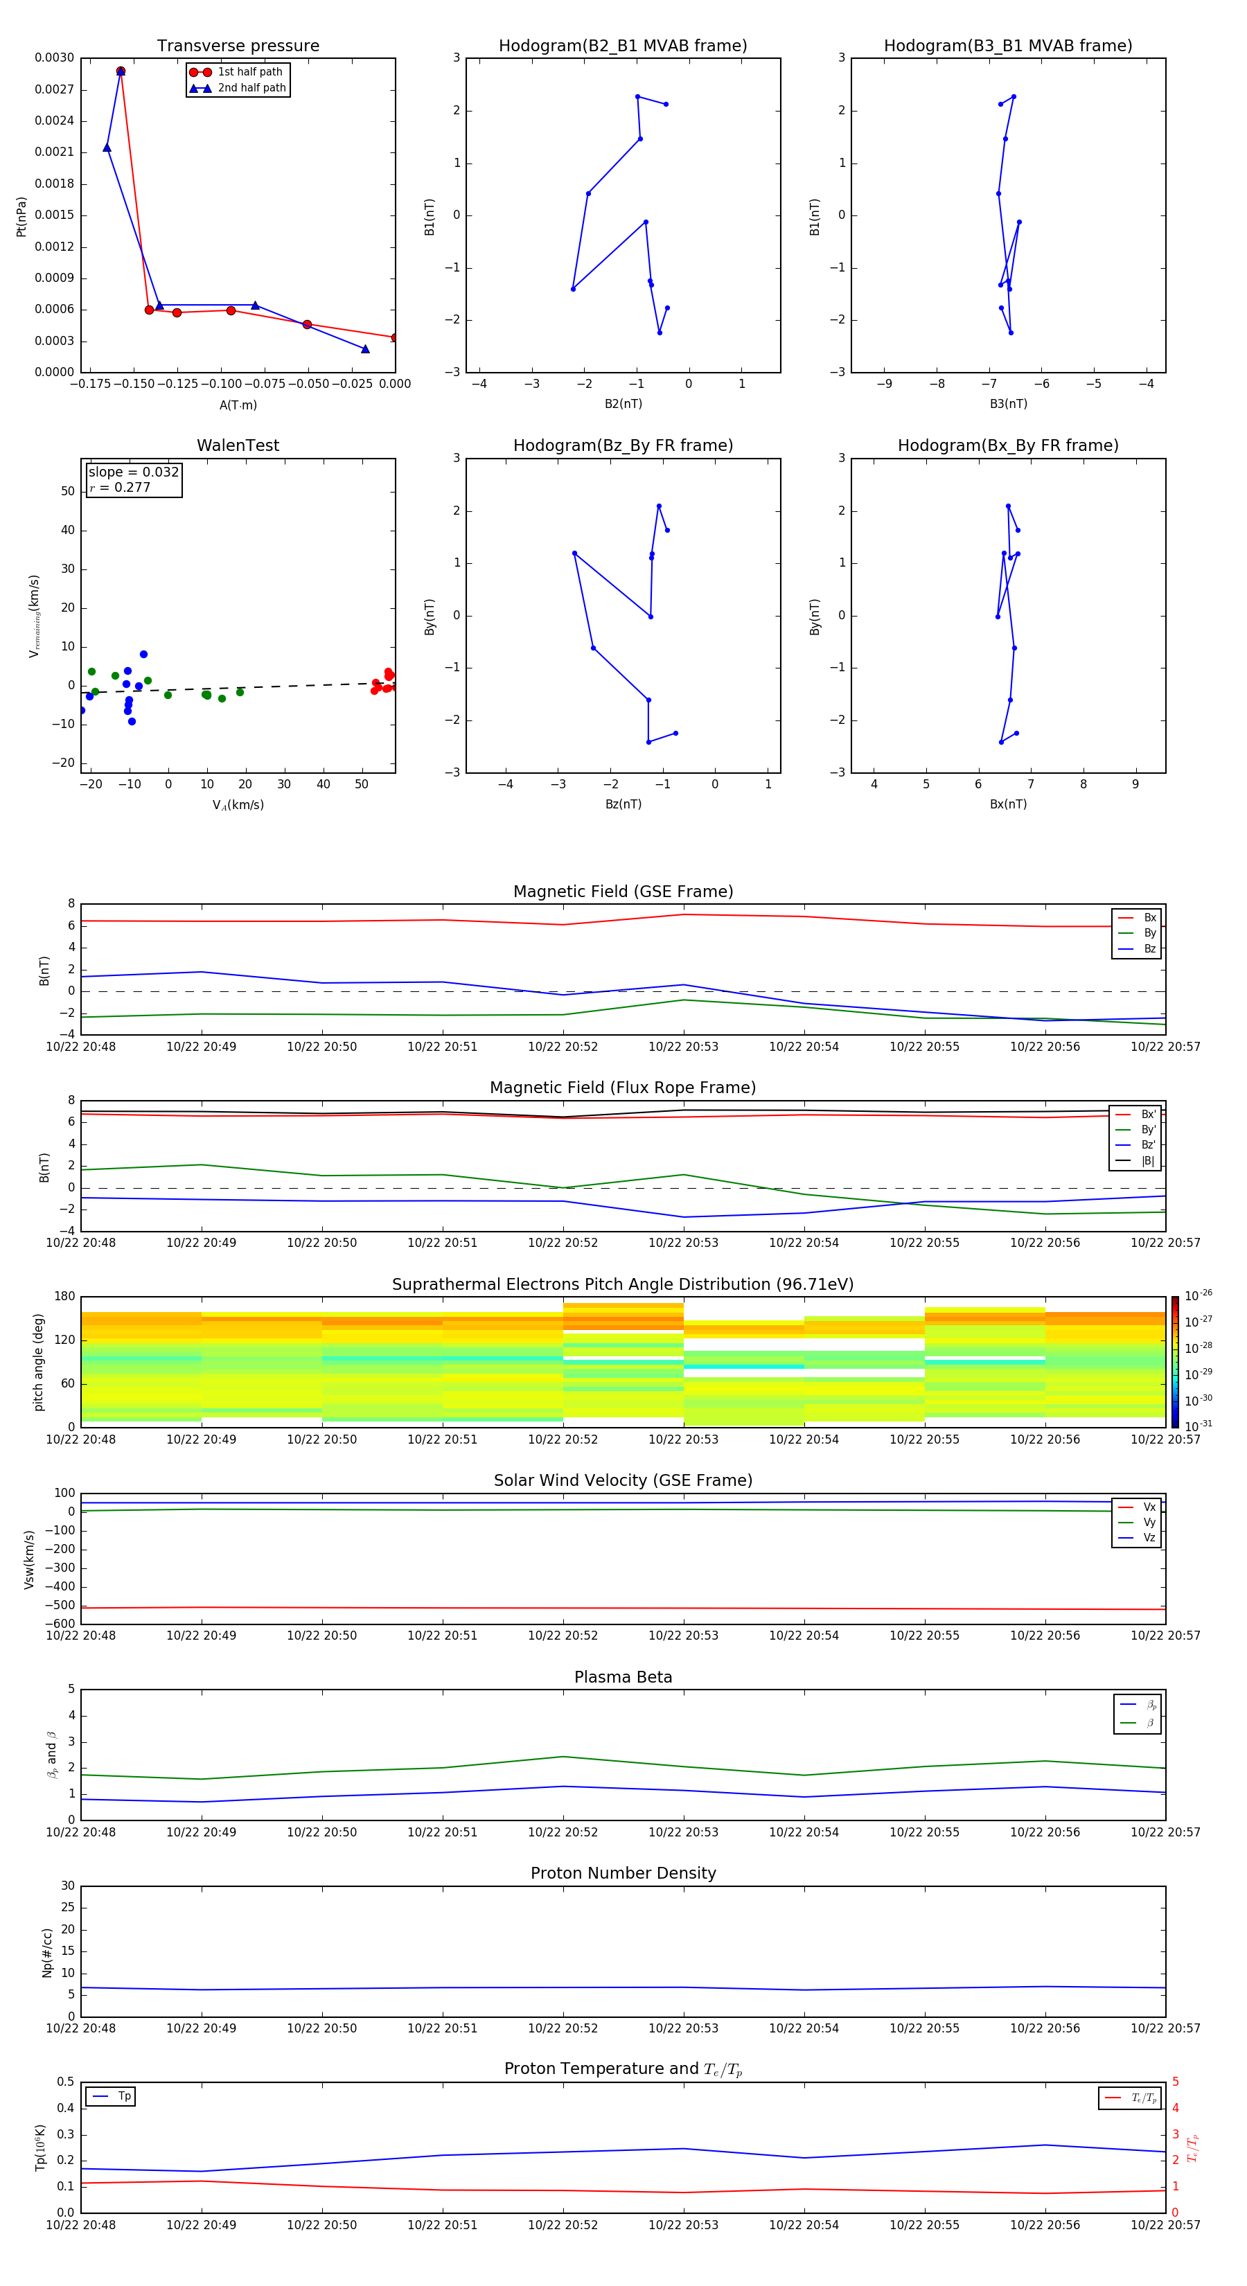Click the '|B|' entry in Flux Rope legend
1247x2286 pixels.
[1136, 1162]
